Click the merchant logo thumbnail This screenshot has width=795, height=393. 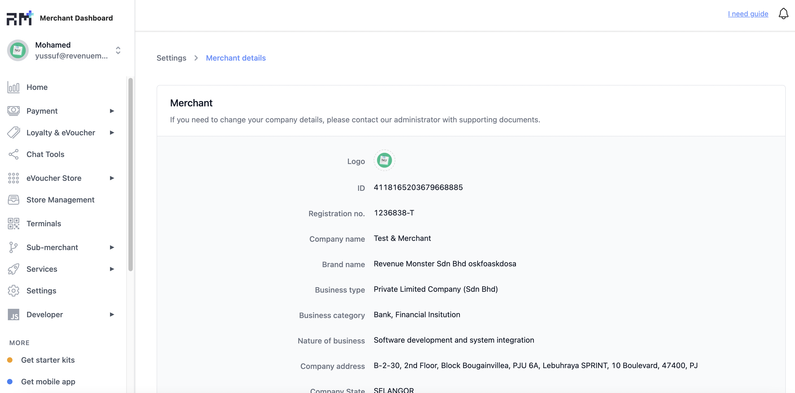(384, 160)
